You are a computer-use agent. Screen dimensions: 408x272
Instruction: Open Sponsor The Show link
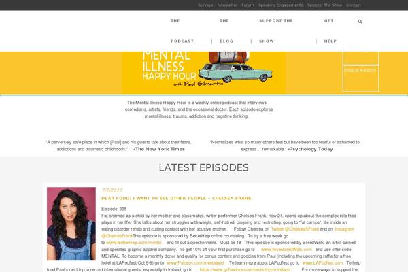pyautogui.click(x=324, y=5)
